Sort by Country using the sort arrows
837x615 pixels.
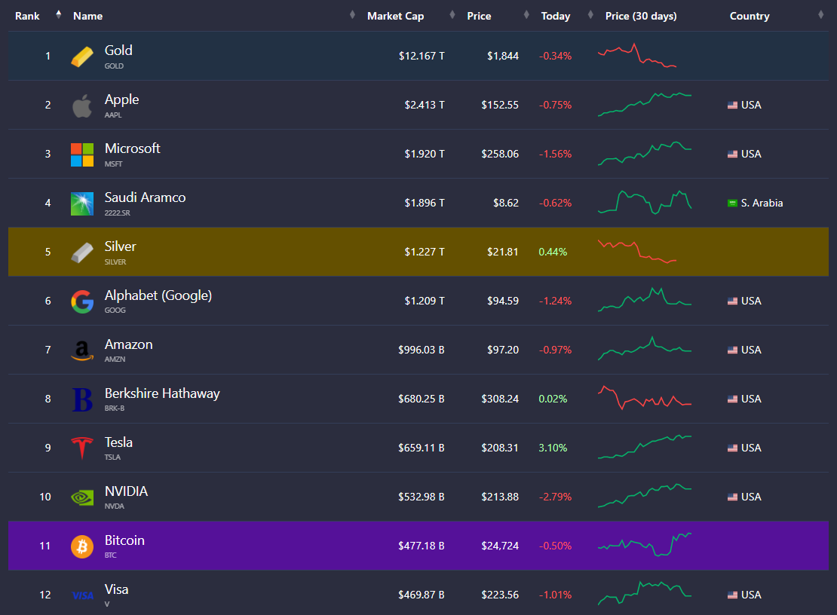pyautogui.click(x=821, y=15)
